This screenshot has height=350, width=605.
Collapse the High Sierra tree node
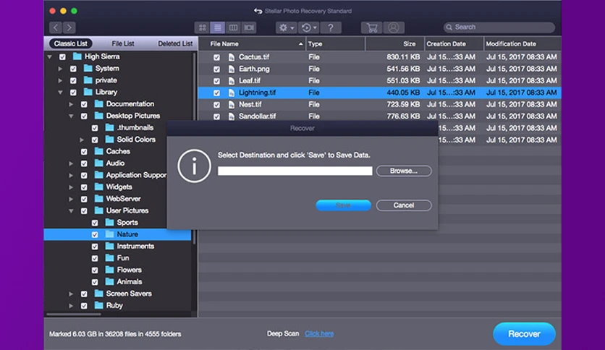coord(49,57)
